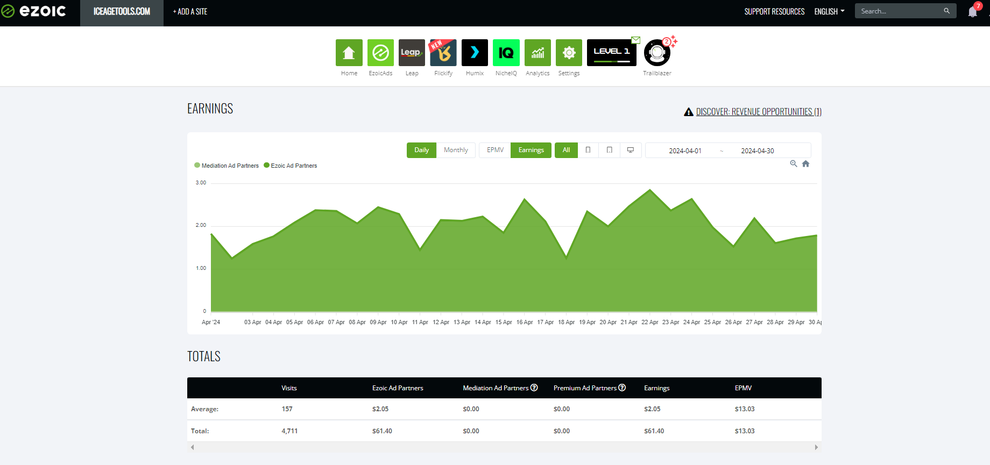Screen dimensions: 990x465
Task: Click the envelope icon on Level badge
Action: click(x=636, y=40)
